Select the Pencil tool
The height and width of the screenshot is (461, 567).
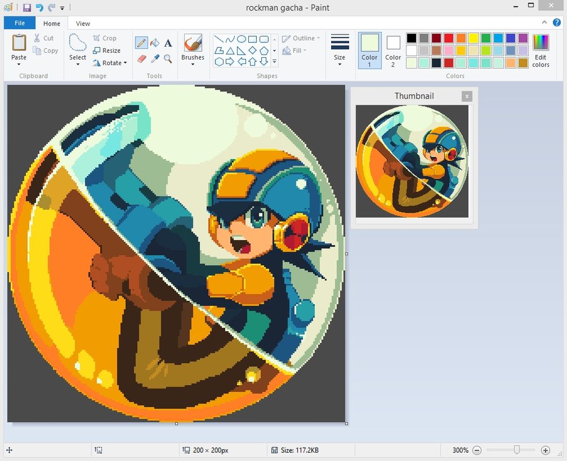(142, 42)
